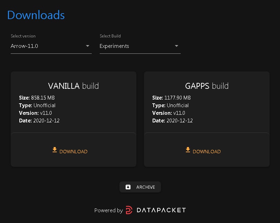Click the Downloads page heading
This screenshot has height=223, width=280.
(36, 15)
